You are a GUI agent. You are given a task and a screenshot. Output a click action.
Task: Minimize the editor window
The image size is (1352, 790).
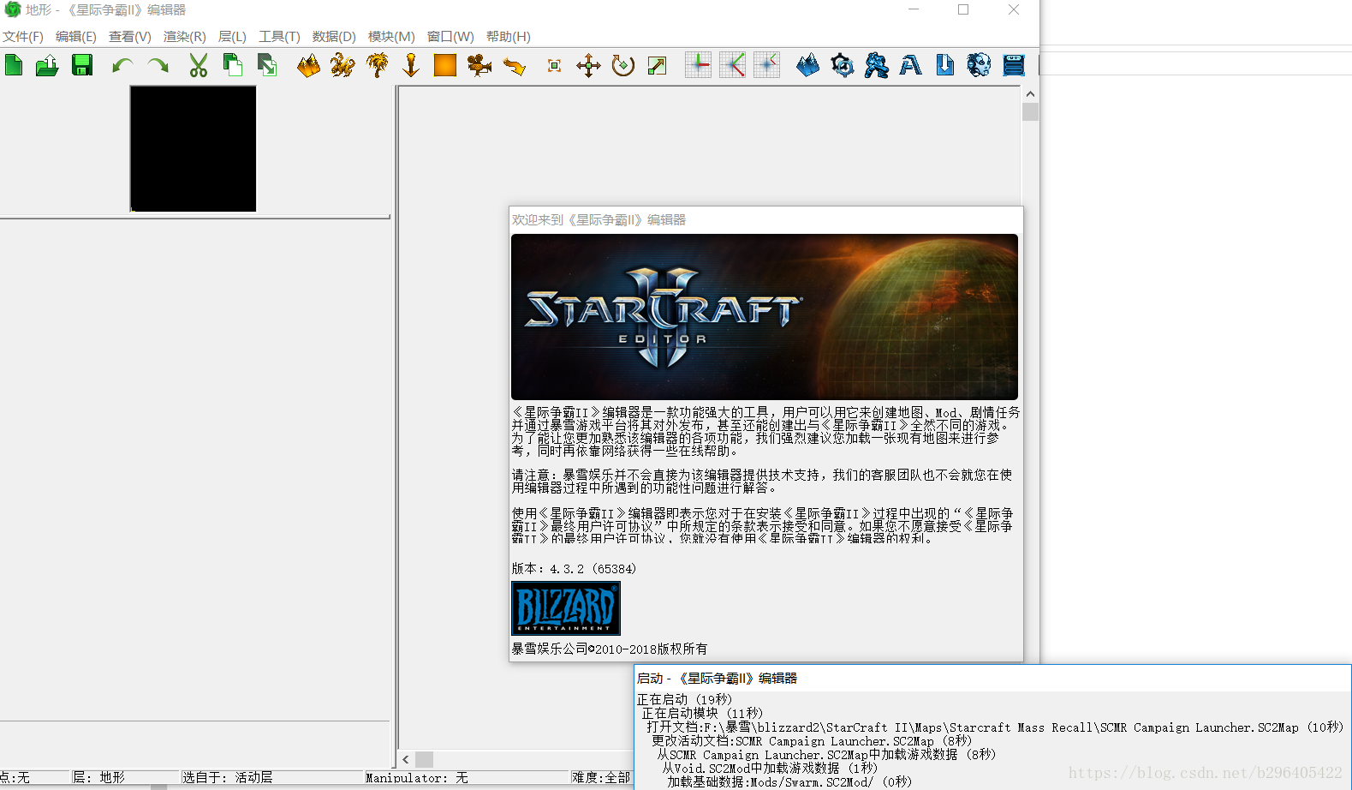[914, 9]
